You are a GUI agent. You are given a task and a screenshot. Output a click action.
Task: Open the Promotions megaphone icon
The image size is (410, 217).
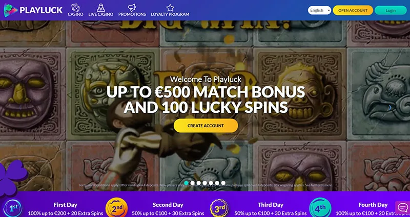tap(132, 7)
